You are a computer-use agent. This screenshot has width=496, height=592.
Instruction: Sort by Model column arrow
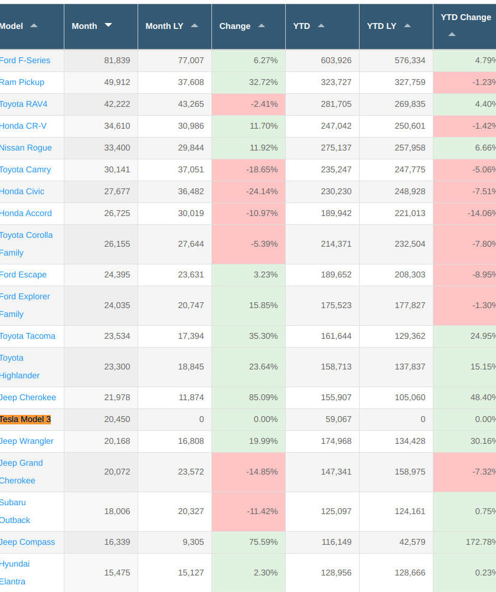click(x=34, y=25)
